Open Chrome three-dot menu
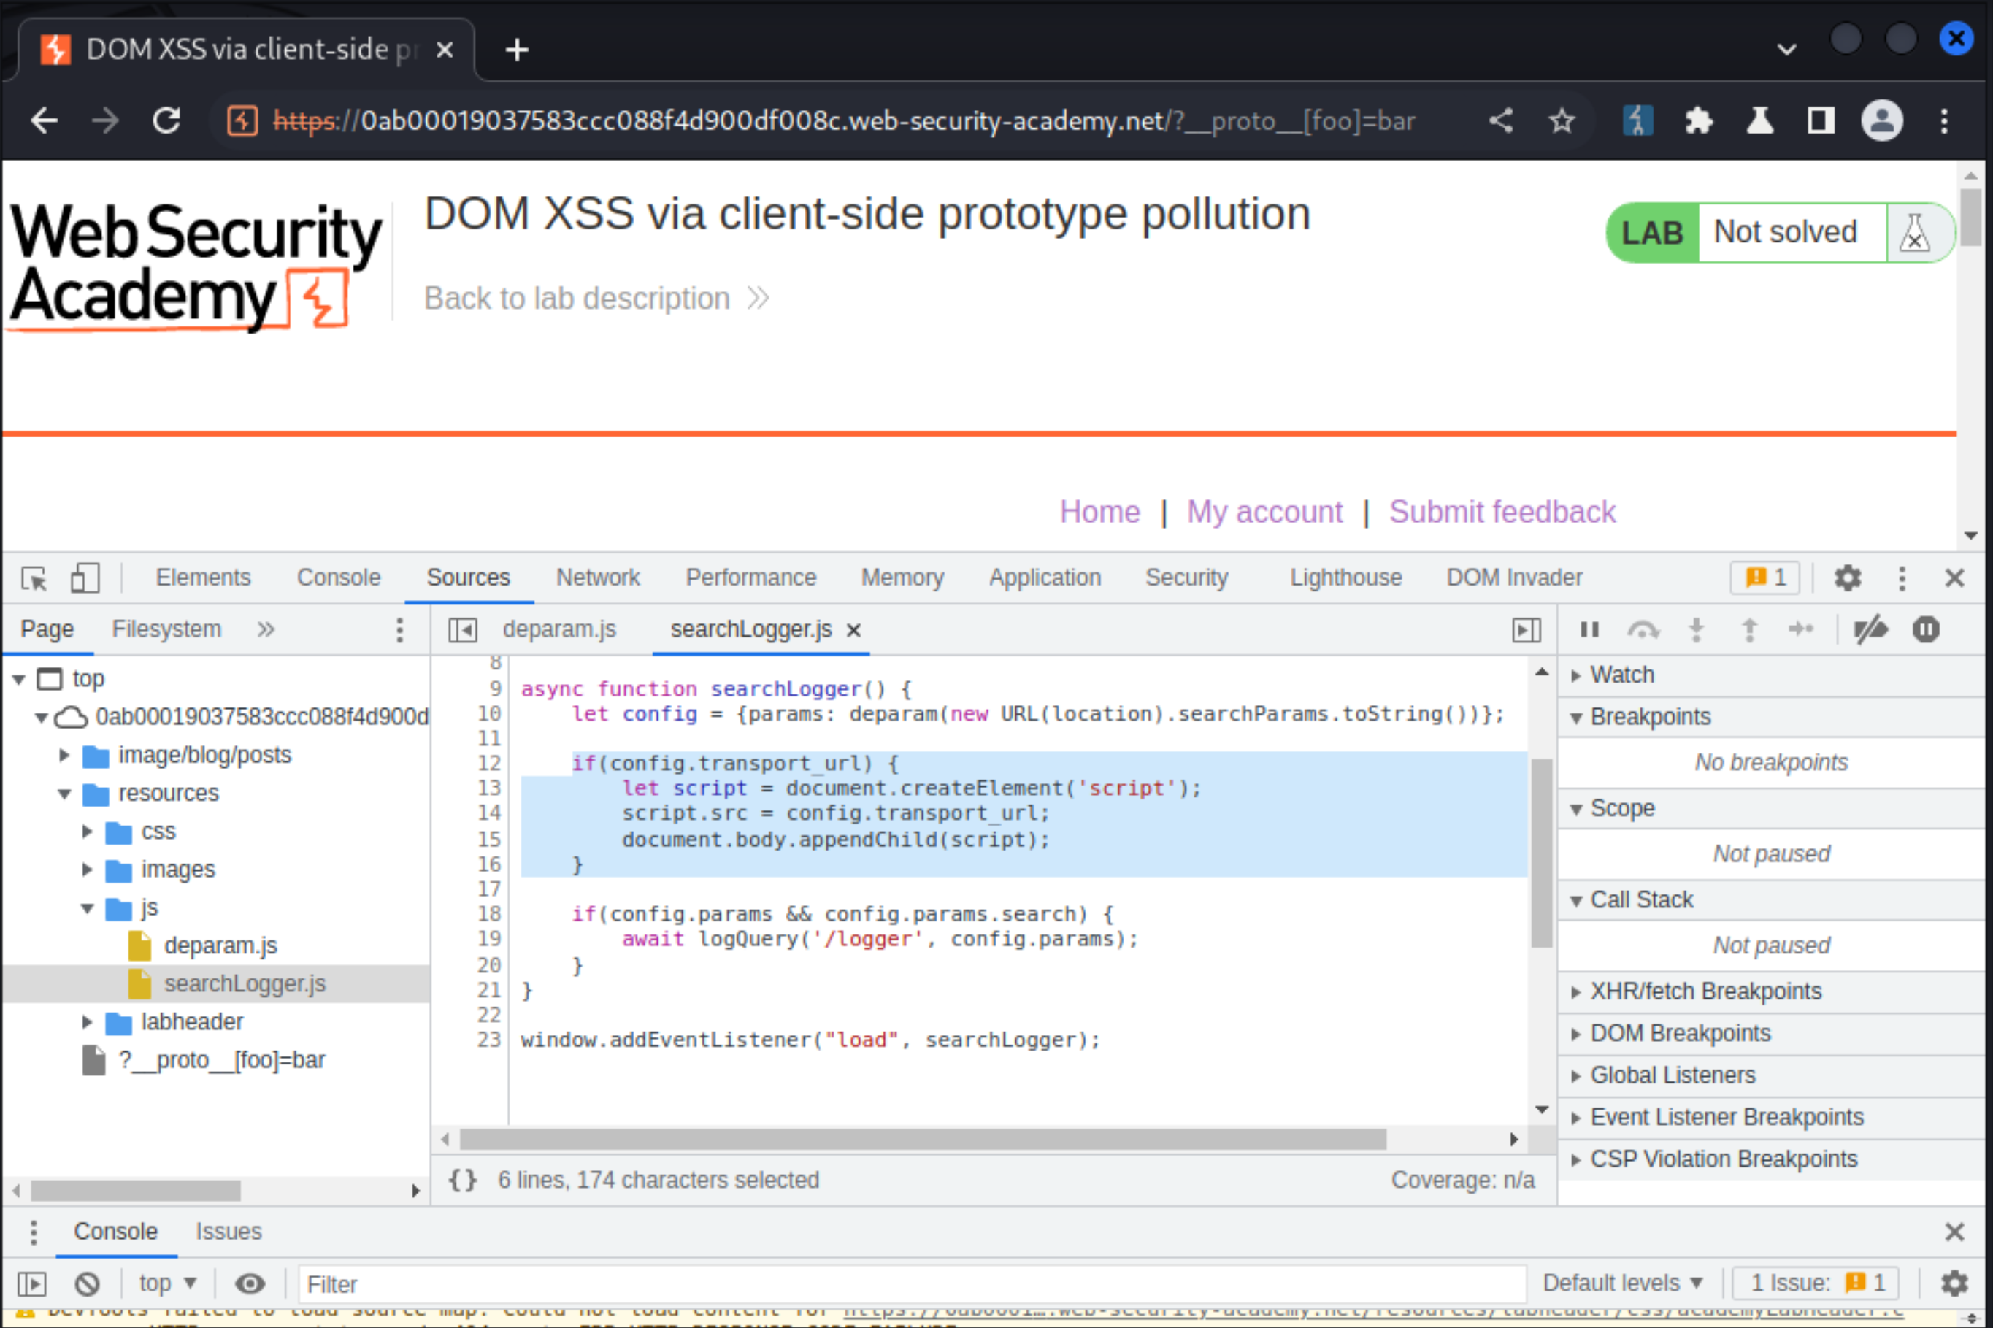 click(x=1944, y=121)
